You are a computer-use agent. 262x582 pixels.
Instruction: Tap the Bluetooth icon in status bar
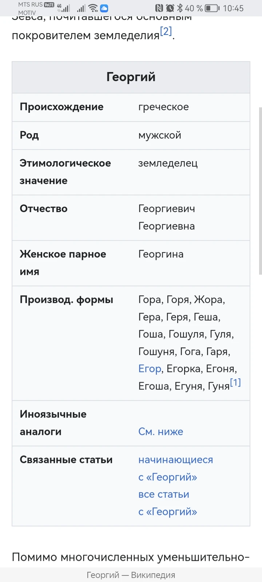coord(180,8)
